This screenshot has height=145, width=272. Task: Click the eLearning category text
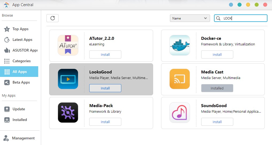coord(97,44)
